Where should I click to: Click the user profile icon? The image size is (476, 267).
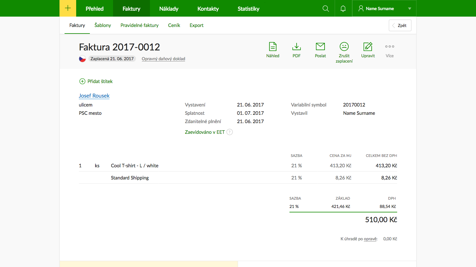click(x=361, y=9)
